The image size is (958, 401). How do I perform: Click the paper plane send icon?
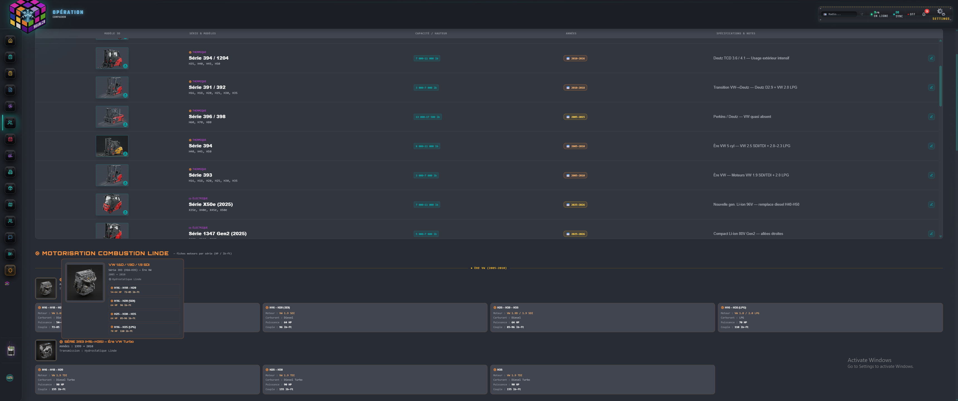click(862, 14)
